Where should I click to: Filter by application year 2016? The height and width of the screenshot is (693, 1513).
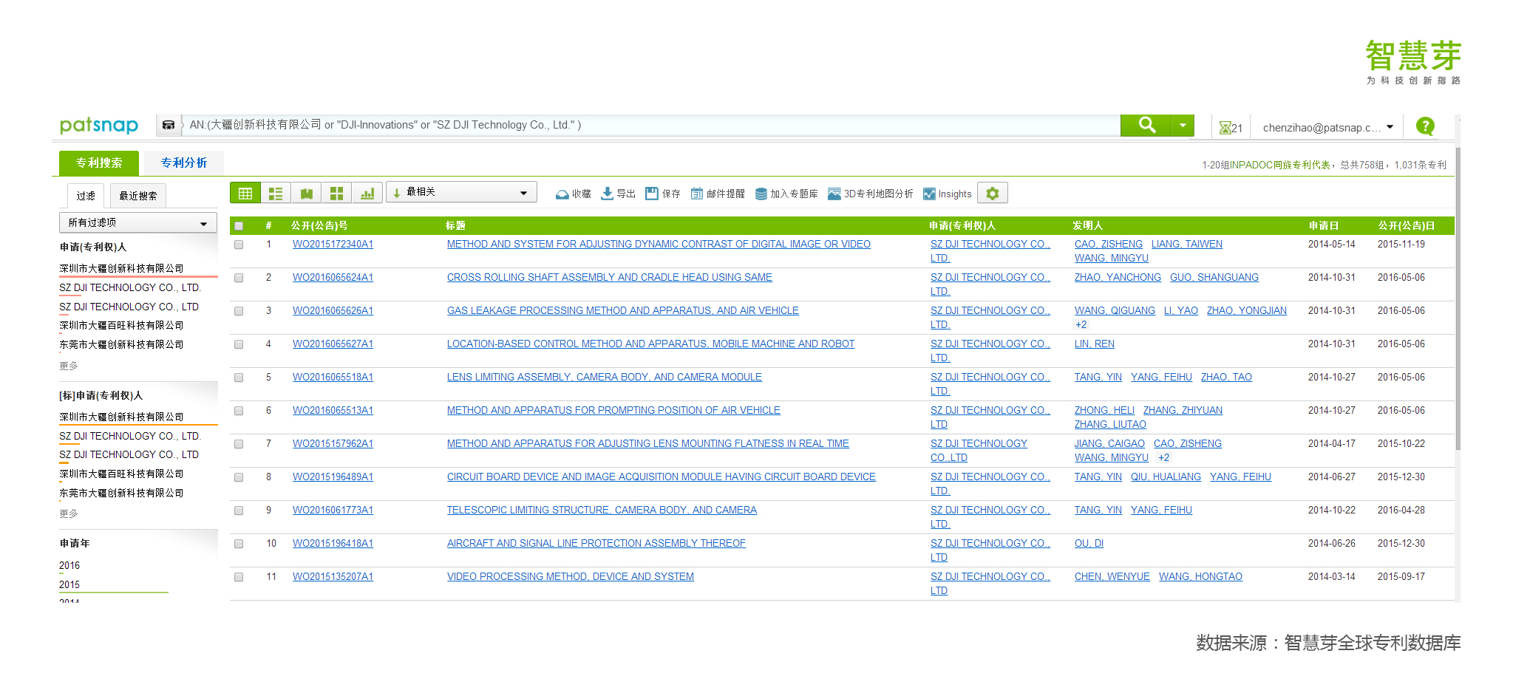[x=69, y=566]
